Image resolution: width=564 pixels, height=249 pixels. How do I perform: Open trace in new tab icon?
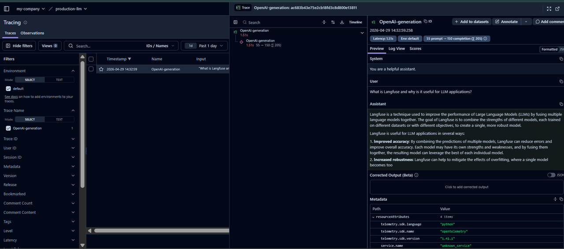tap(558, 8)
